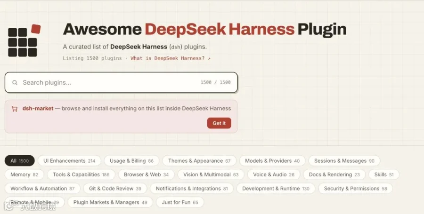Filter by Sessions & Messages category
This screenshot has width=424, height=214.
point(344,161)
